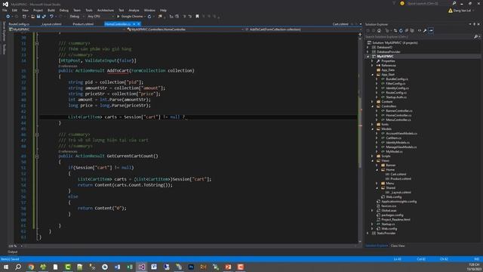
Task: Open the AddToCart member navigation dropdown
Action: [360, 29]
